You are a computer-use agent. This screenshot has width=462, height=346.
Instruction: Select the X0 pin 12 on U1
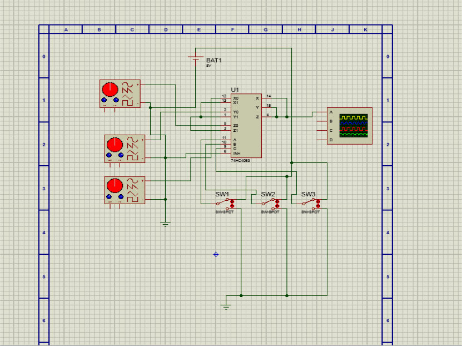226,98
